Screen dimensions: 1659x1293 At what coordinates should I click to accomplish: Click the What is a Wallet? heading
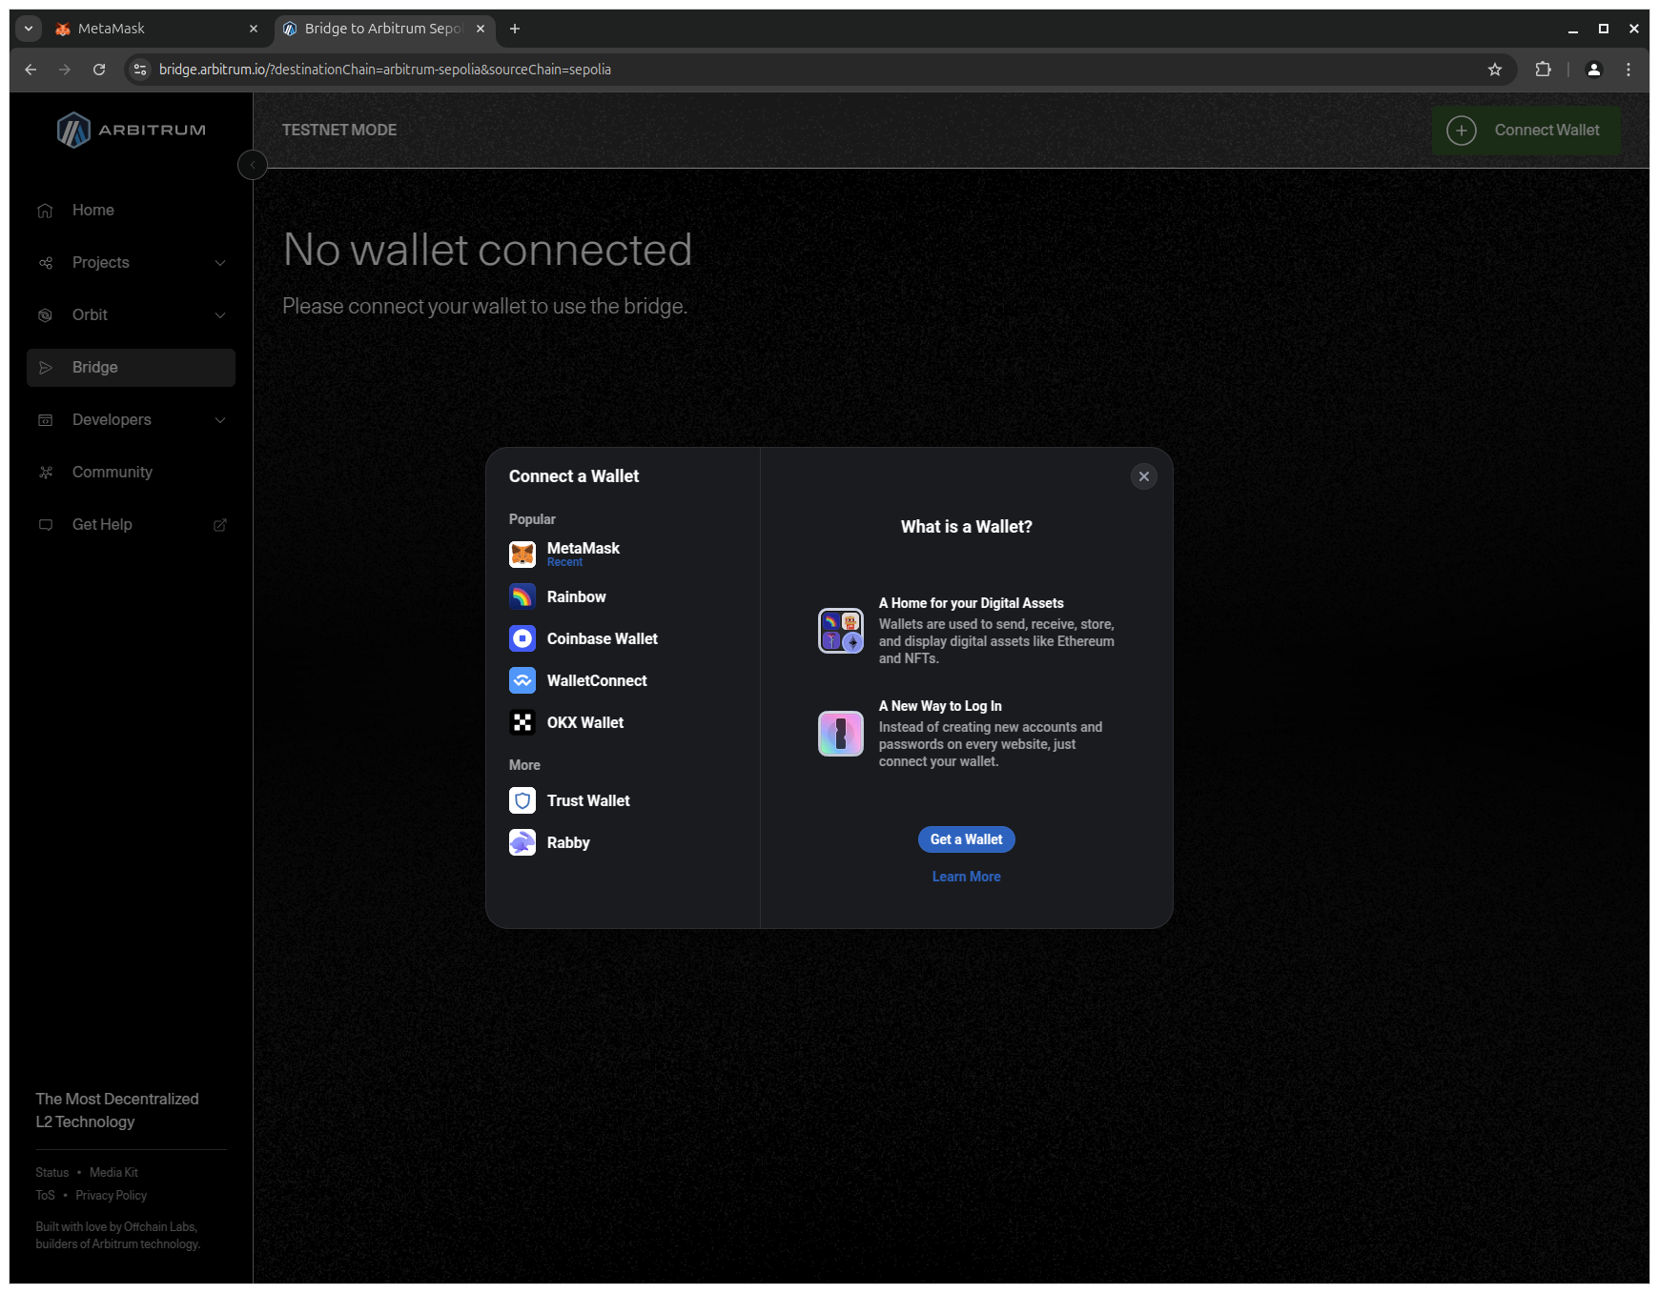pyautogui.click(x=967, y=527)
